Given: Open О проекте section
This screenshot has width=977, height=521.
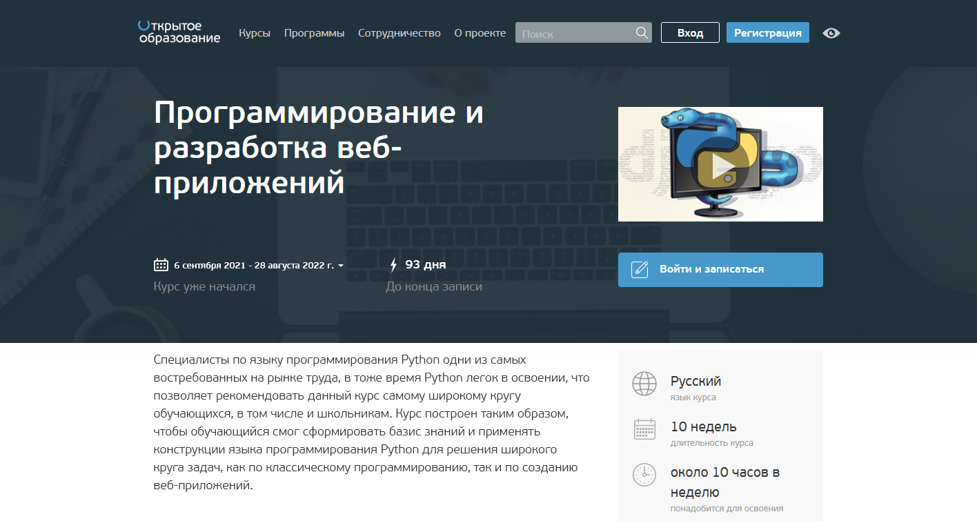Looking at the screenshot, I should [480, 32].
